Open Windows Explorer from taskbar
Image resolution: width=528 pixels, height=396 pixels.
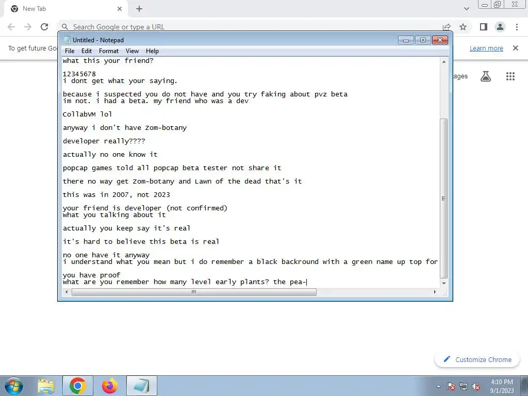click(x=46, y=386)
